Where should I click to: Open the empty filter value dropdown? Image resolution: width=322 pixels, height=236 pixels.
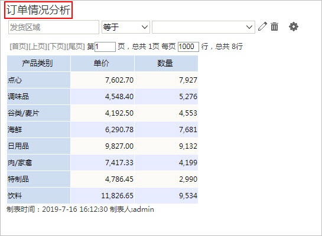tap(203, 27)
